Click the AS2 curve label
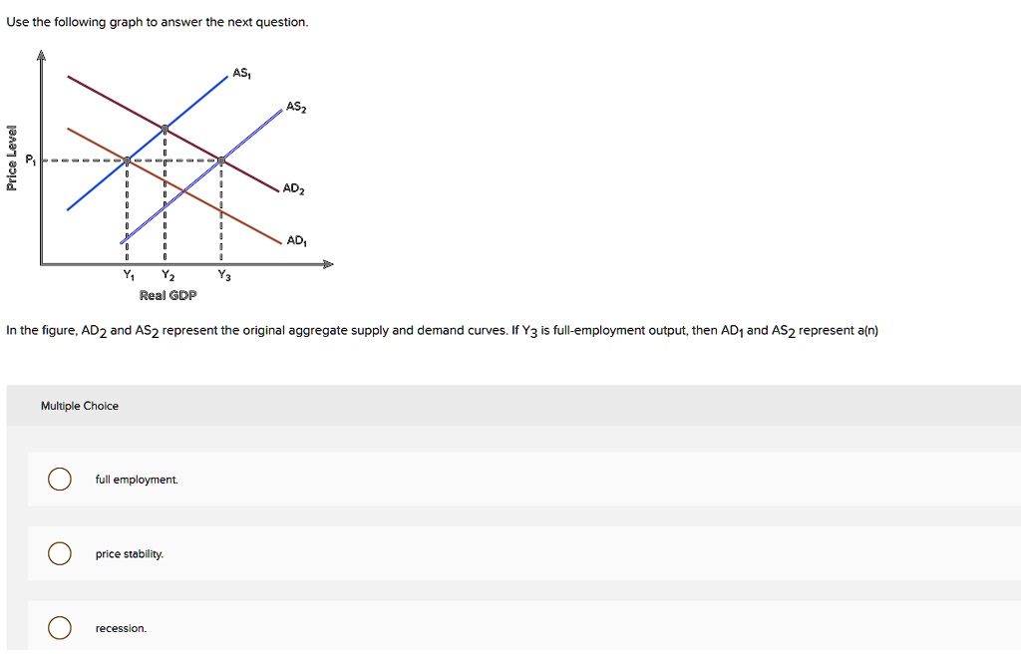Viewport: 1021px width, 659px height. tap(295, 106)
